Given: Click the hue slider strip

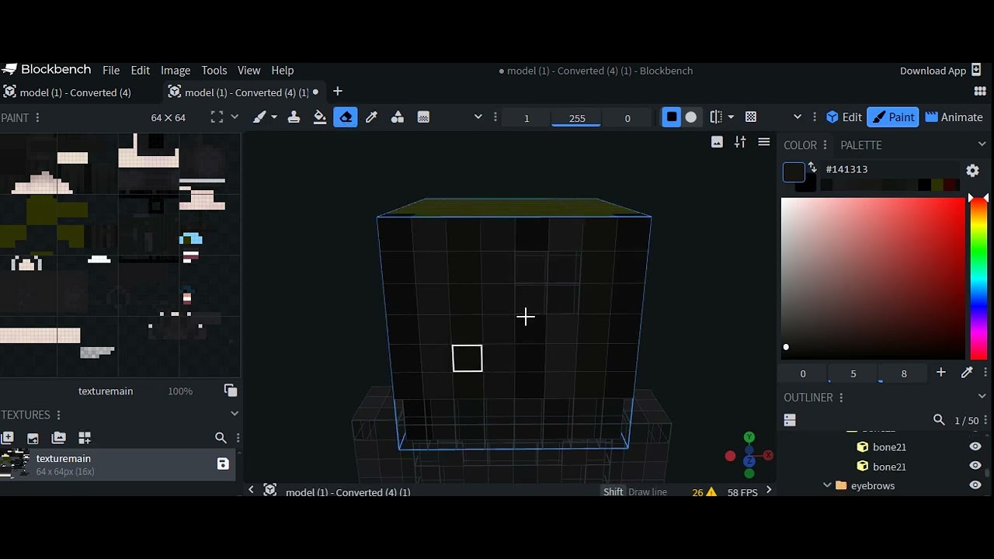Looking at the screenshot, I should 978,278.
